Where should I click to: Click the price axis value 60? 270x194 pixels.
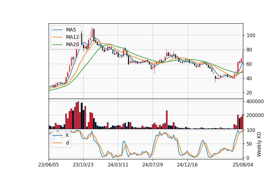click(249, 64)
